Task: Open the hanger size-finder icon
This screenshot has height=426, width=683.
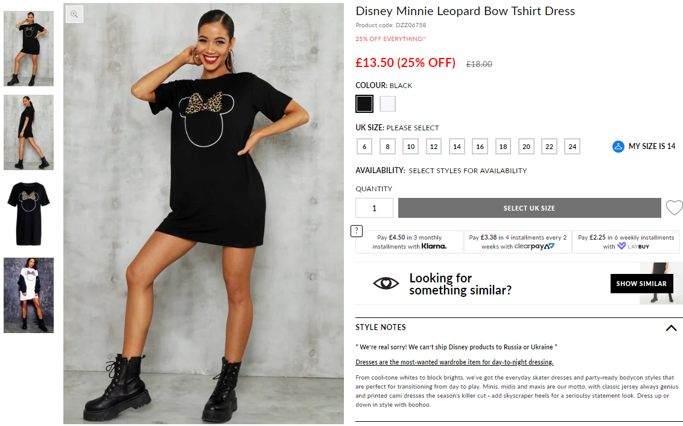Action: click(x=618, y=147)
